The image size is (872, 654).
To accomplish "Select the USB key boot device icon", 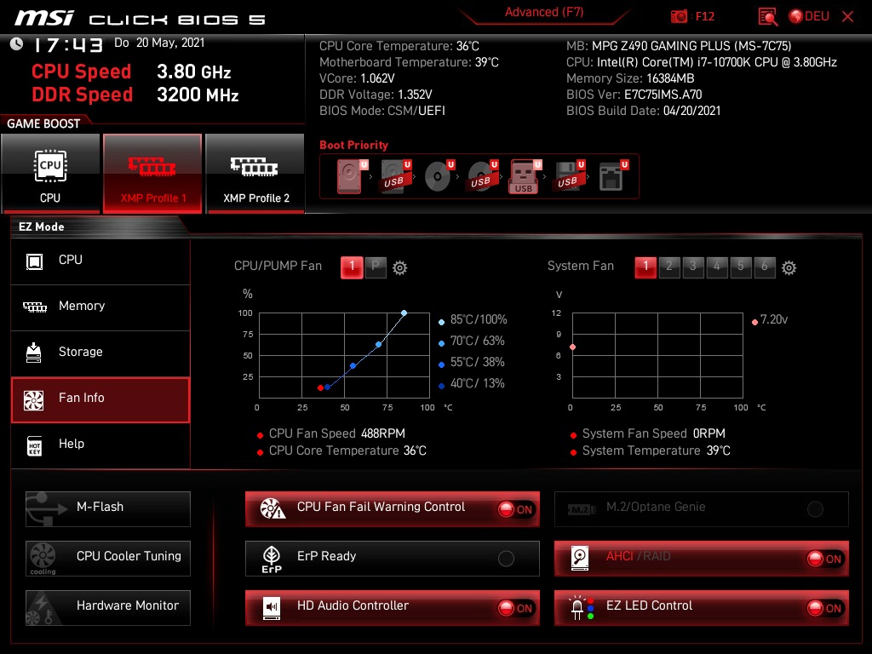I will pos(525,176).
